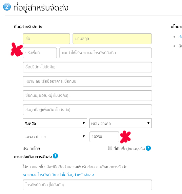The image size is (182, 194).
Task: Focus the ชื่อบริษัท company name field
Action: 87,67
